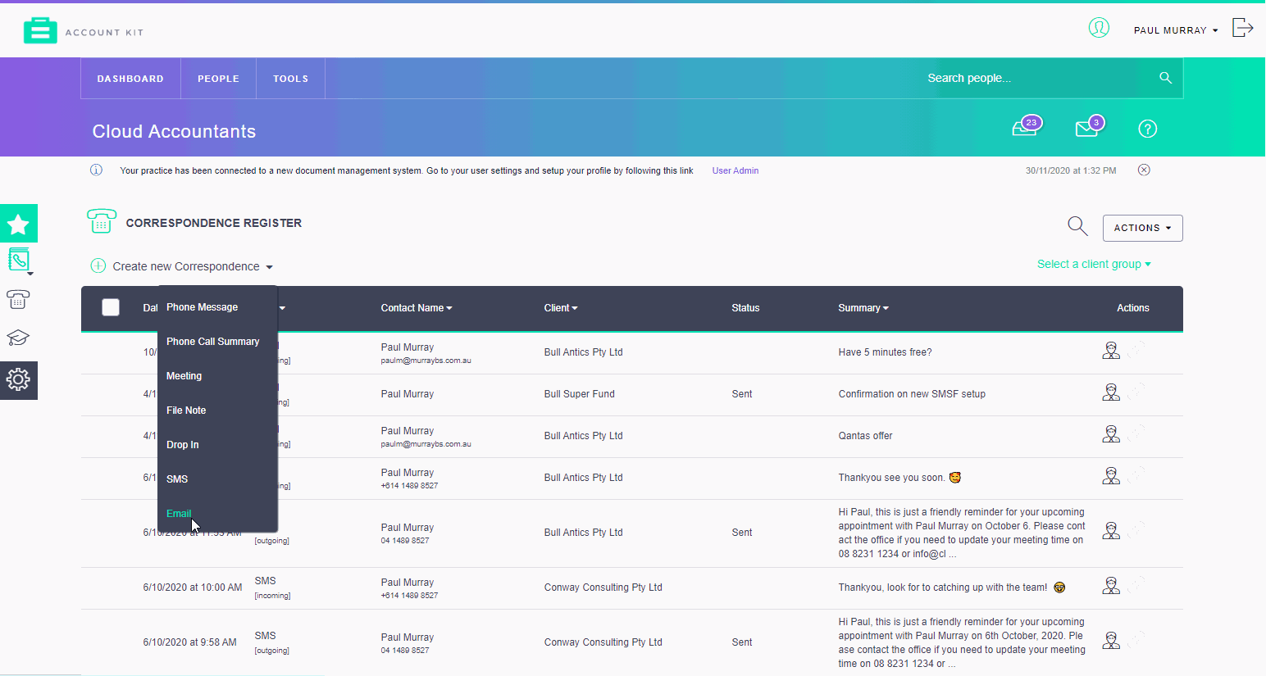The image size is (1266, 676).
Task: Open the Client column dropdown
Action: coord(561,308)
